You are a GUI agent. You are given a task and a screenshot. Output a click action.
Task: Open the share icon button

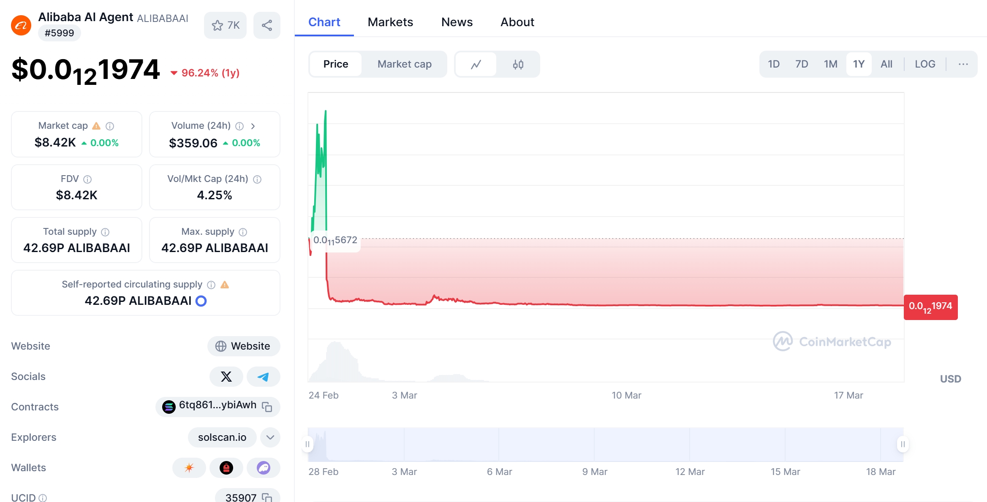pos(267,25)
